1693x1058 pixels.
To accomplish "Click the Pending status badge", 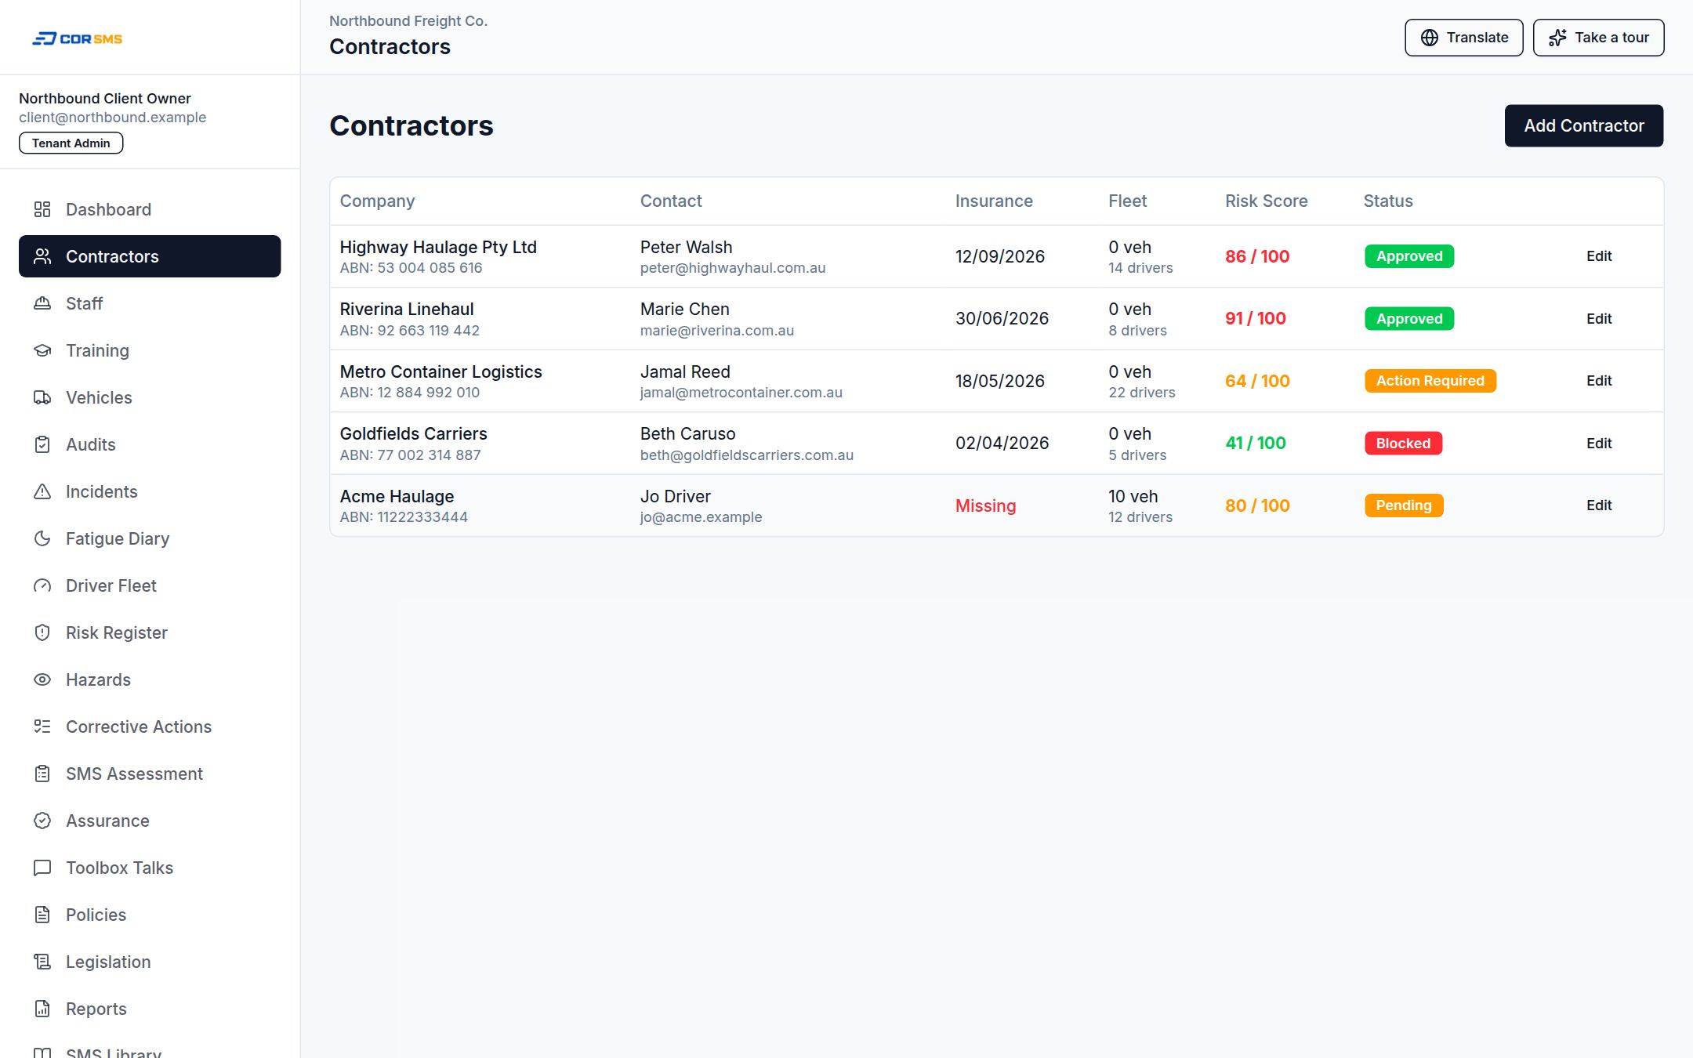I will tap(1404, 505).
